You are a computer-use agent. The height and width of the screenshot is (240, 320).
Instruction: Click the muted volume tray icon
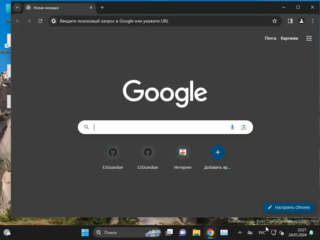(x=282, y=232)
